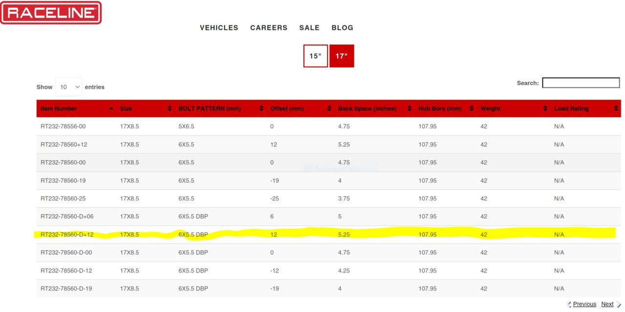Select the 17" wheel size tab
Screen dimensions: 625x312
342,56
